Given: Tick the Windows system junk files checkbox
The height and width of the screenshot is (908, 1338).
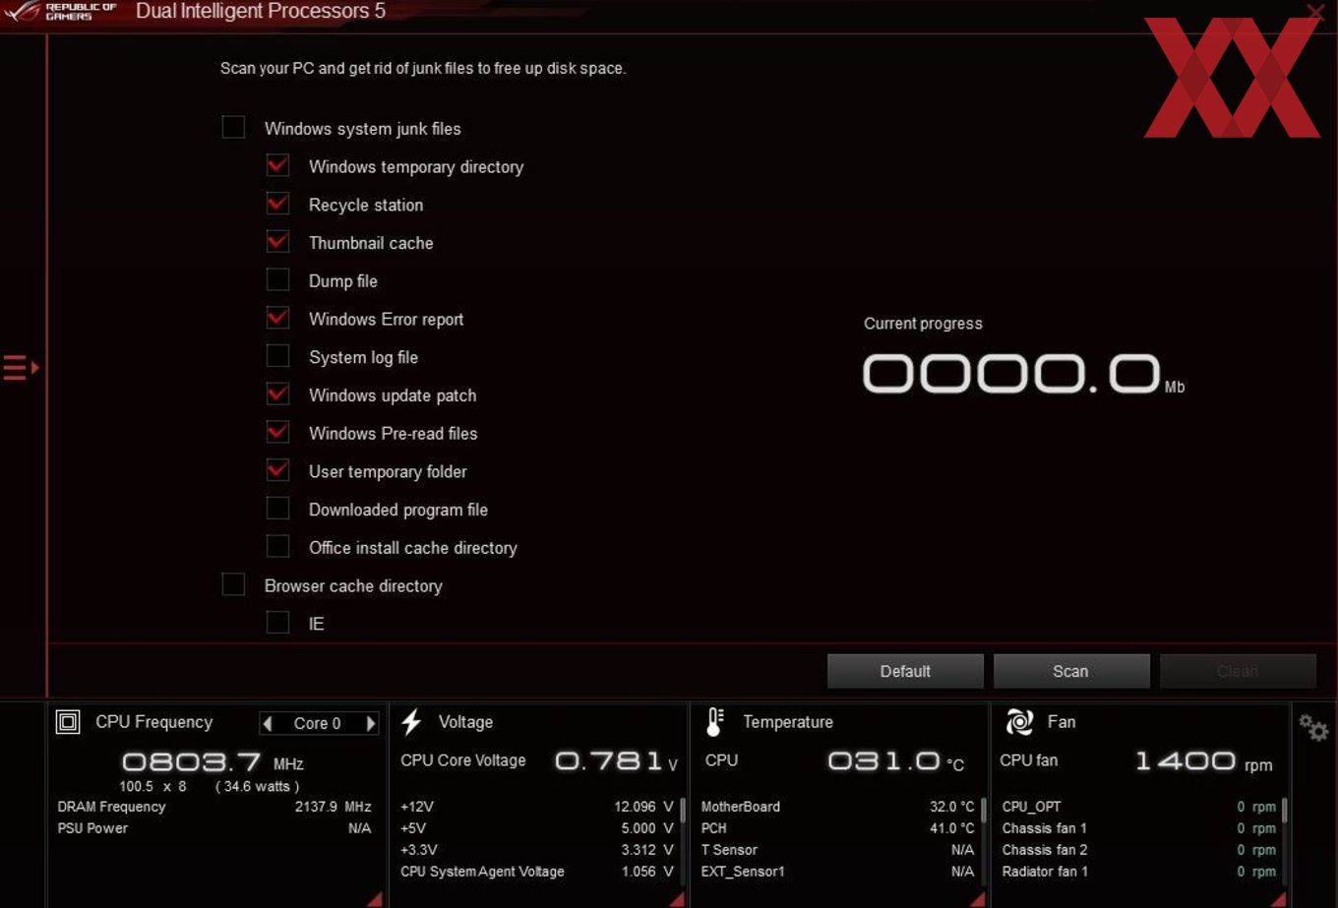Looking at the screenshot, I should pyautogui.click(x=233, y=128).
